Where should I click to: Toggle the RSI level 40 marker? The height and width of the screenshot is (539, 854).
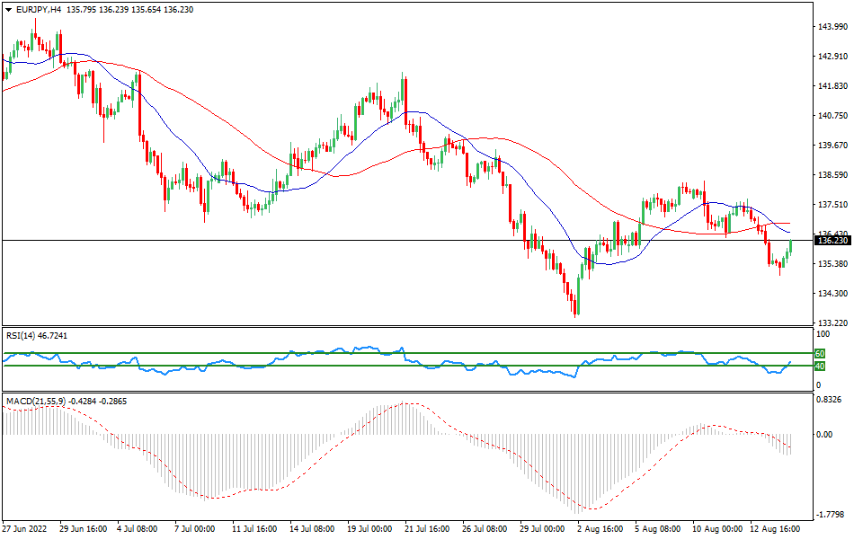coord(818,367)
